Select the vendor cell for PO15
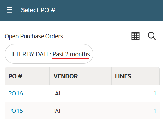 (81, 111)
